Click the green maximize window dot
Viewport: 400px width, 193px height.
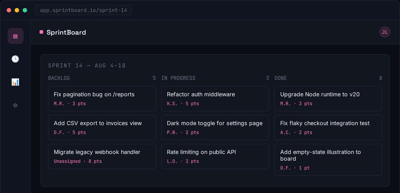tap(25, 10)
